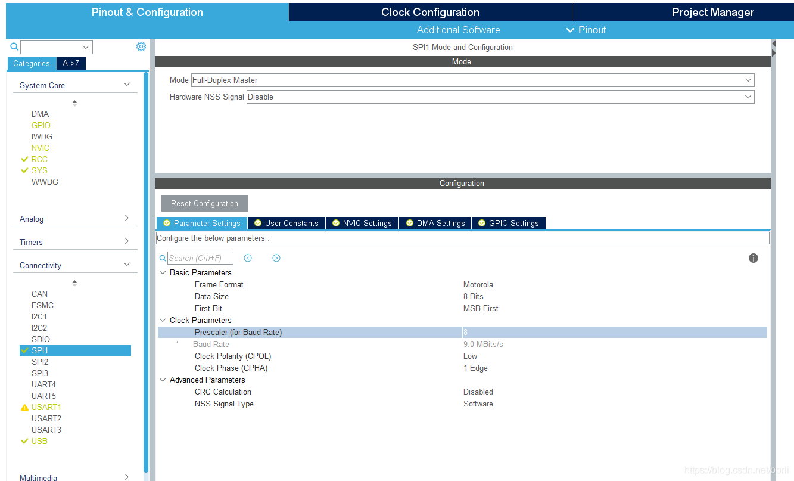This screenshot has height=481, width=794.
Task: Open Additional Software menu
Action: click(458, 30)
